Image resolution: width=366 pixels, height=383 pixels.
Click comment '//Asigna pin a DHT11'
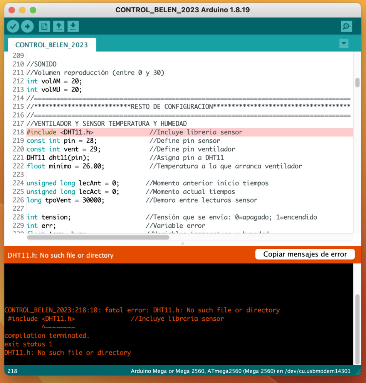187,158
